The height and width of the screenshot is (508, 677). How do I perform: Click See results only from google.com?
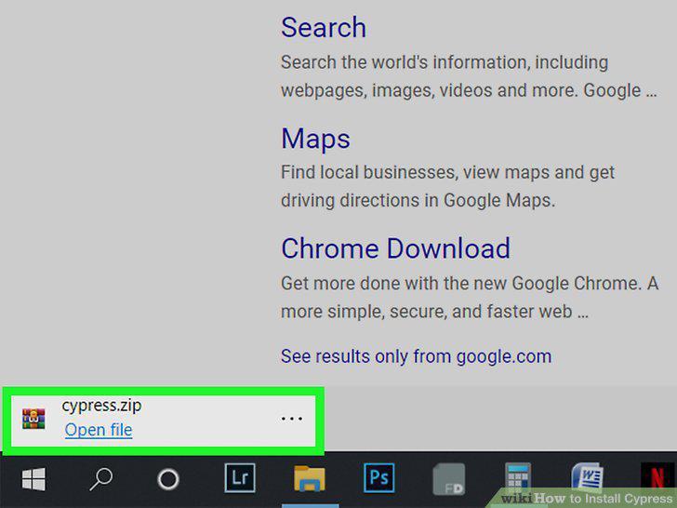coord(417,356)
